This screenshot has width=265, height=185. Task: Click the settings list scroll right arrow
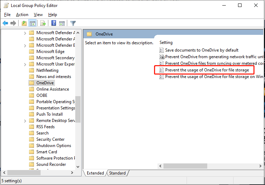click(x=260, y=166)
